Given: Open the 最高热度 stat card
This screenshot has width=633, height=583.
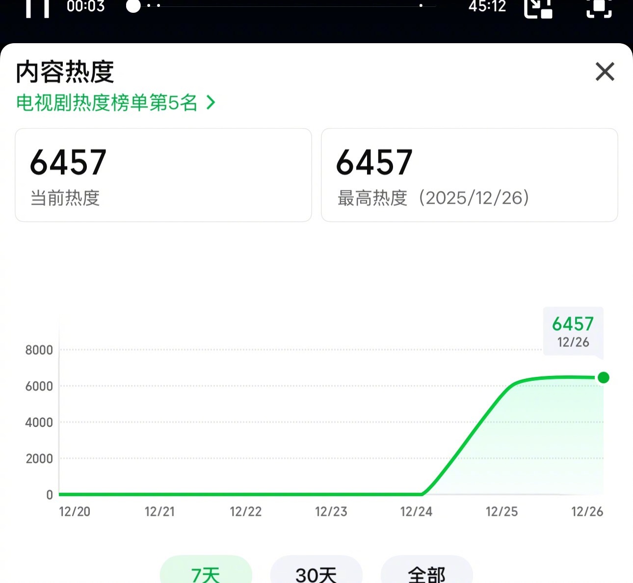Looking at the screenshot, I should point(470,175).
